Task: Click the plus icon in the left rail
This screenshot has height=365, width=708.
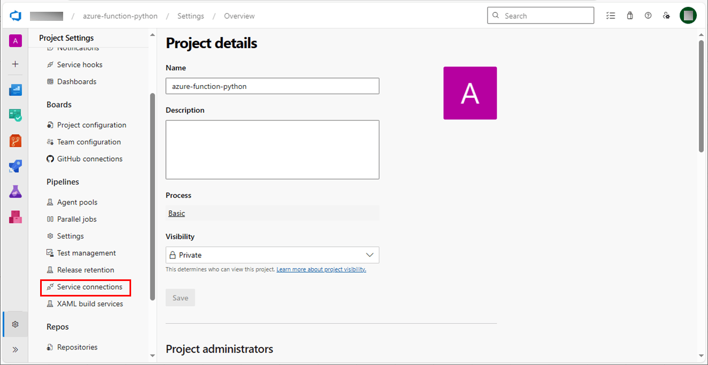Action: pos(15,64)
